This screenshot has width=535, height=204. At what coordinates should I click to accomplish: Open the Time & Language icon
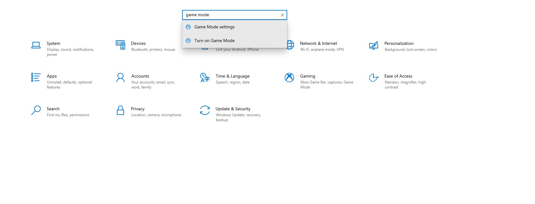click(x=205, y=78)
